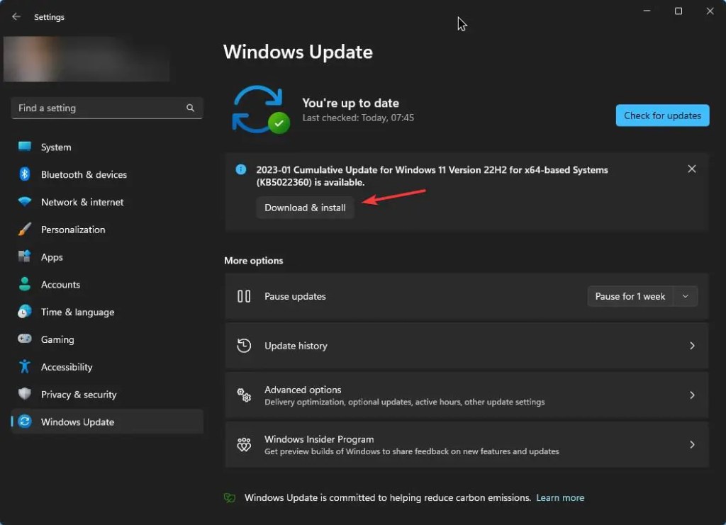This screenshot has height=525, width=726.
Task: Select Gaming in the sidebar
Action: [x=107, y=339]
